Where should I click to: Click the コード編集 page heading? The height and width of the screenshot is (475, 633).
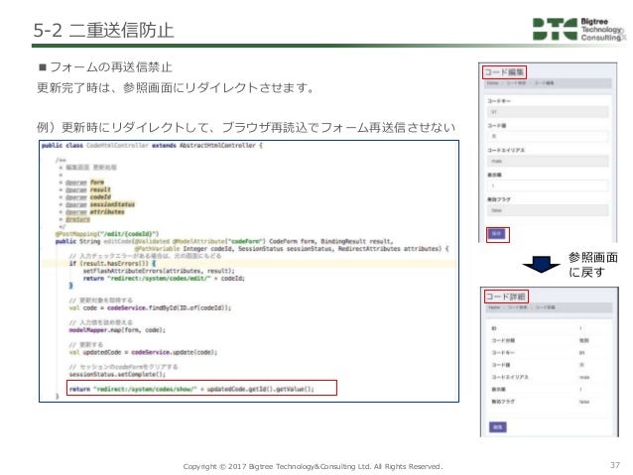504,72
